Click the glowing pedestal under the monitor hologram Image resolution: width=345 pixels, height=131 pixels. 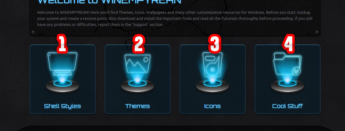pos(62,86)
